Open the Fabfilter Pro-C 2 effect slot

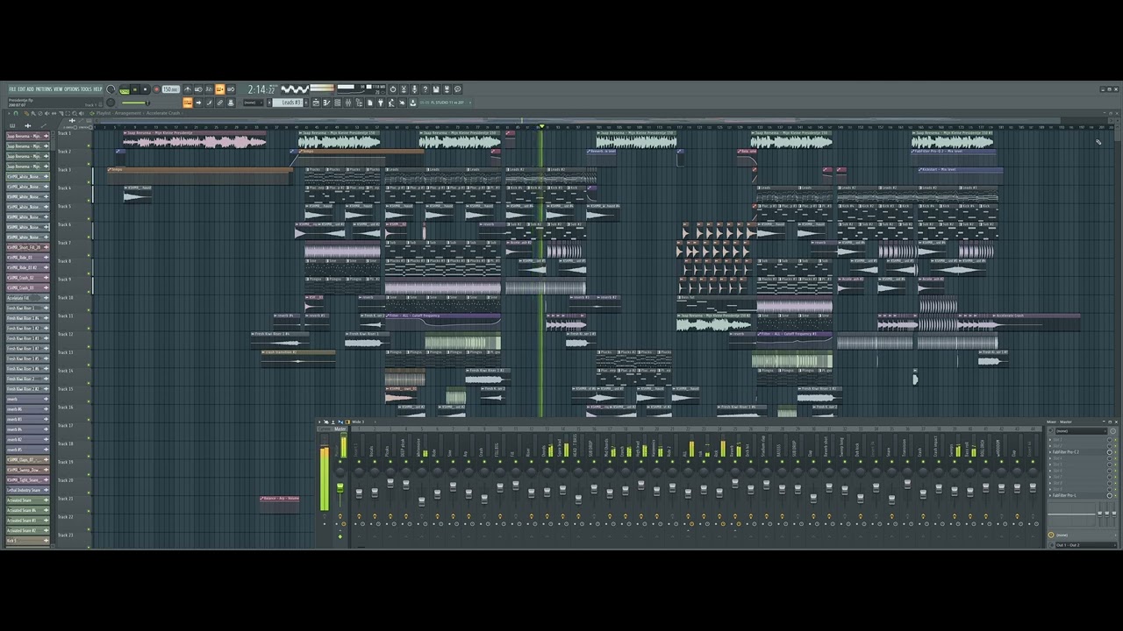click(x=1075, y=452)
